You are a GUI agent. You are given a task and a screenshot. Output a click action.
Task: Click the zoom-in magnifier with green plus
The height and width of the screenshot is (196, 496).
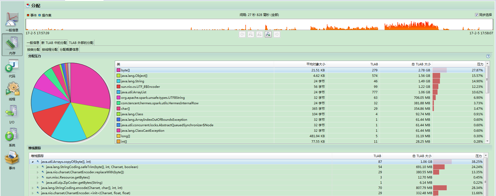coord(268,34)
